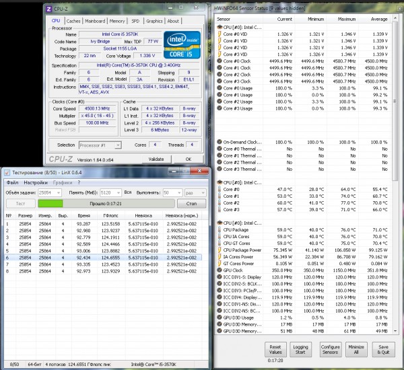Click the Multiplier x 45.0 value field
Image resolution: width=404 pixels, height=370 pixels.
pos(97,116)
